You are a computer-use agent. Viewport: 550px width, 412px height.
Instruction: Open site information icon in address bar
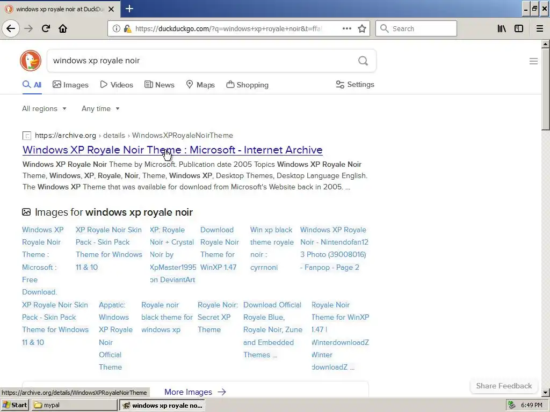[116, 29]
